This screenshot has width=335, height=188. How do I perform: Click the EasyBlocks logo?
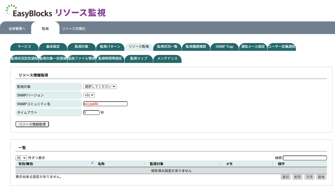click(x=29, y=12)
